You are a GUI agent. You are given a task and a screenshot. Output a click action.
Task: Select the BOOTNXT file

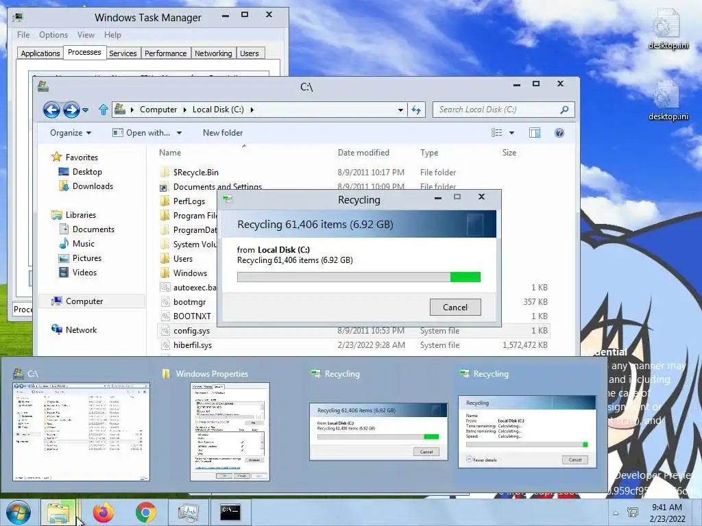(x=186, y=316)
